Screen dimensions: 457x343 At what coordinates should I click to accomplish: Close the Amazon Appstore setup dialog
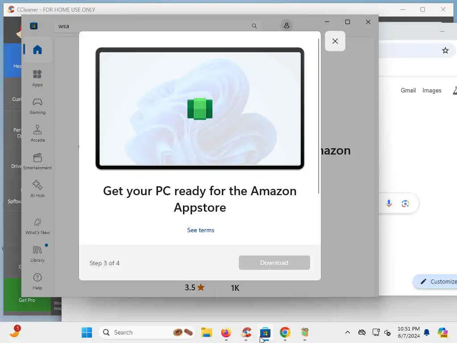coord(335,41)
